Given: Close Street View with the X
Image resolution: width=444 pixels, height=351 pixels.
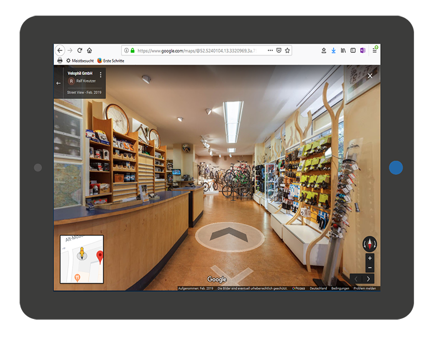Looking at the screenshot, I should tap(370, 76).
